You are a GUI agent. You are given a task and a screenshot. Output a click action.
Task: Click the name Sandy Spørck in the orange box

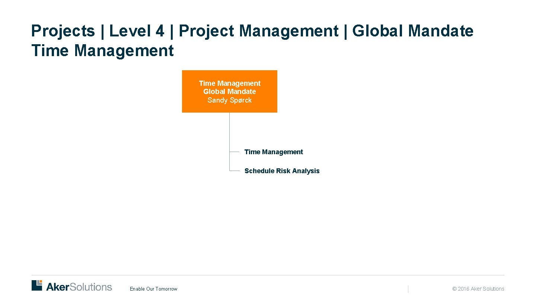[x=229, y=100]
